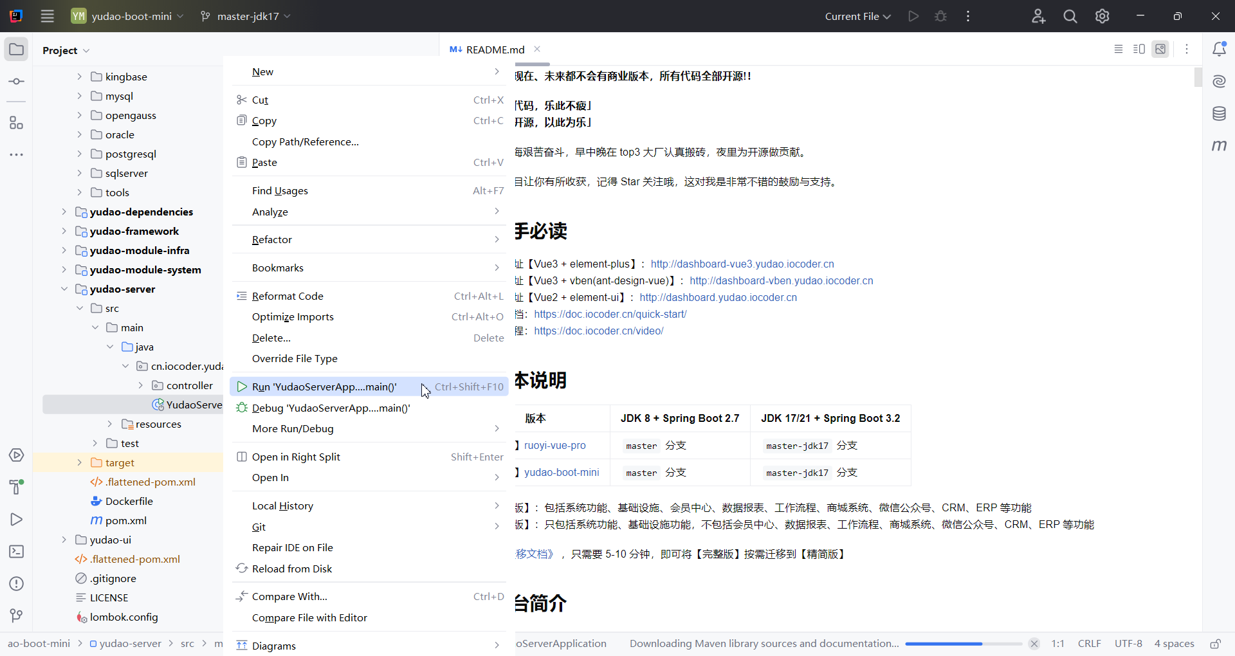Open the Run tool window
1235x656 pixels.
[x=16, y=520]
